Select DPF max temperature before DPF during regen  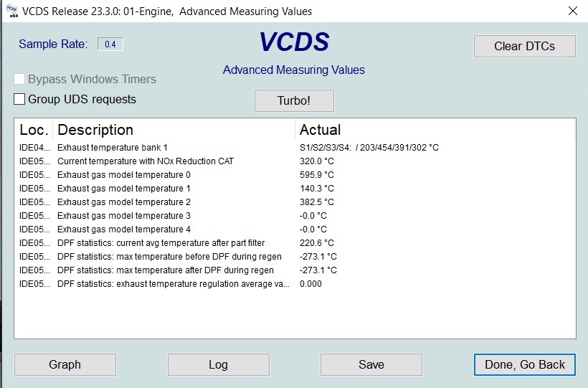point(295,257)
